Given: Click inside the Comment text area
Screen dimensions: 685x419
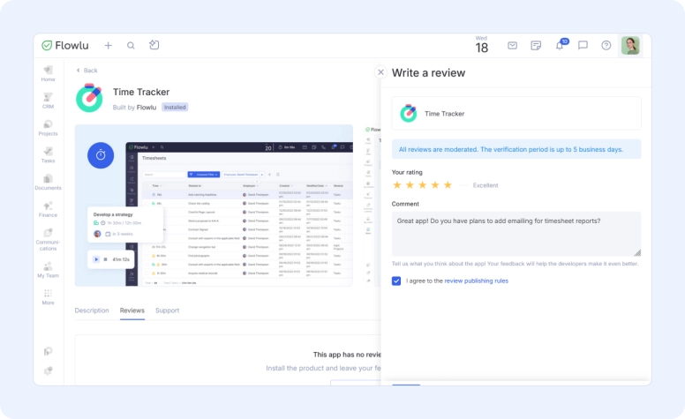Looking at the screenshot, I should coord(516,234).
